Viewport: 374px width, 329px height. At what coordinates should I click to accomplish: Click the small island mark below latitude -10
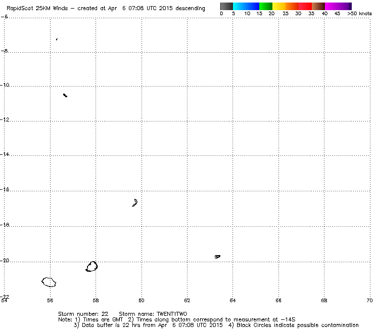pos(65,95)
